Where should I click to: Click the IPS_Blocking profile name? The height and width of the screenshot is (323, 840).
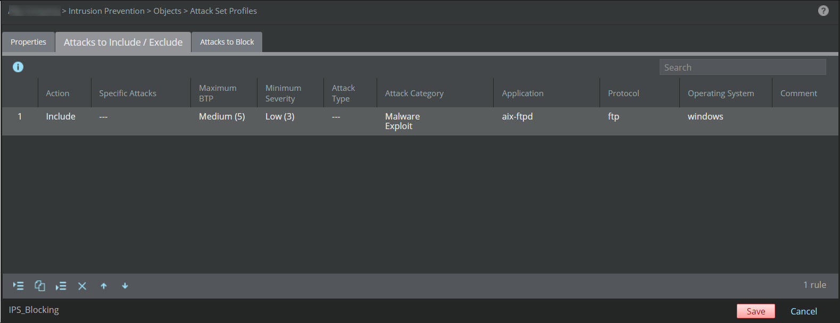(34, 310)
